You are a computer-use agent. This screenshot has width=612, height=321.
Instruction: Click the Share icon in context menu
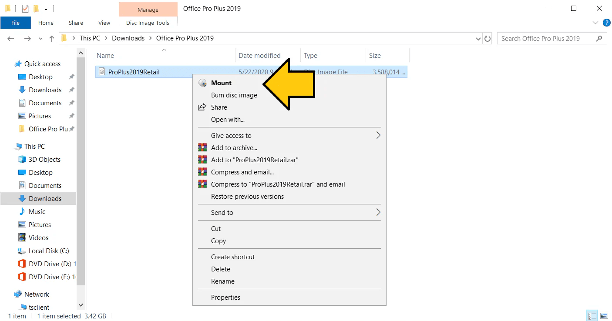tap(202, 107)
